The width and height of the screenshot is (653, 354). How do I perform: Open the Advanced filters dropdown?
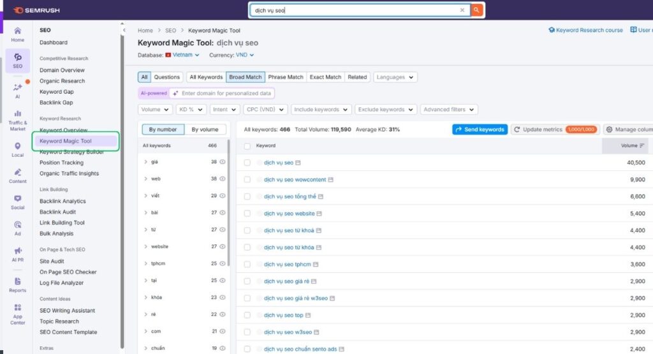click(449, 110)
